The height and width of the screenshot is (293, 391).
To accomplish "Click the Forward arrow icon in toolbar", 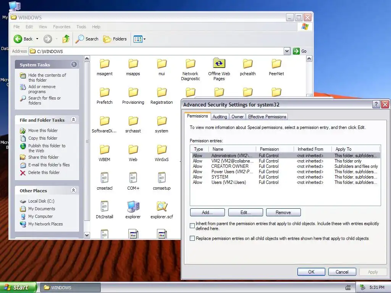I will point(48,39).
